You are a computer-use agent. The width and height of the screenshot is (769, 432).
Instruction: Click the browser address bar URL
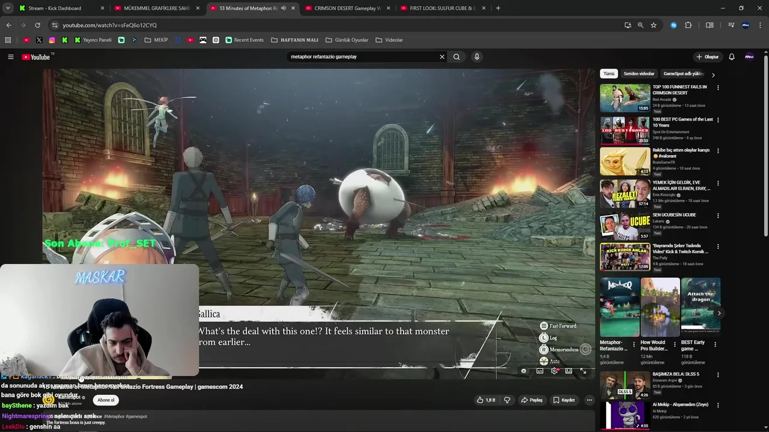[x=109, y=25]
